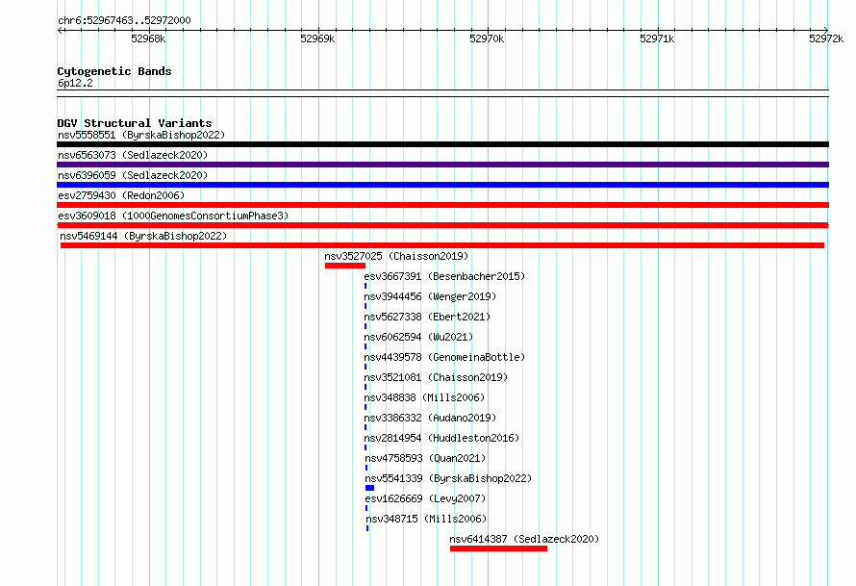Click the chr6:52967463..52972000 region label
The image size is (856, 586).
click(124, 21)
